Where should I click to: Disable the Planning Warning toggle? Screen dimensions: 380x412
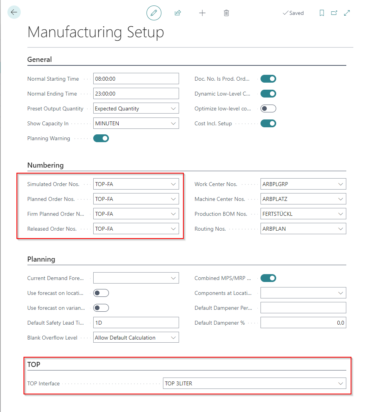(101, 138)
